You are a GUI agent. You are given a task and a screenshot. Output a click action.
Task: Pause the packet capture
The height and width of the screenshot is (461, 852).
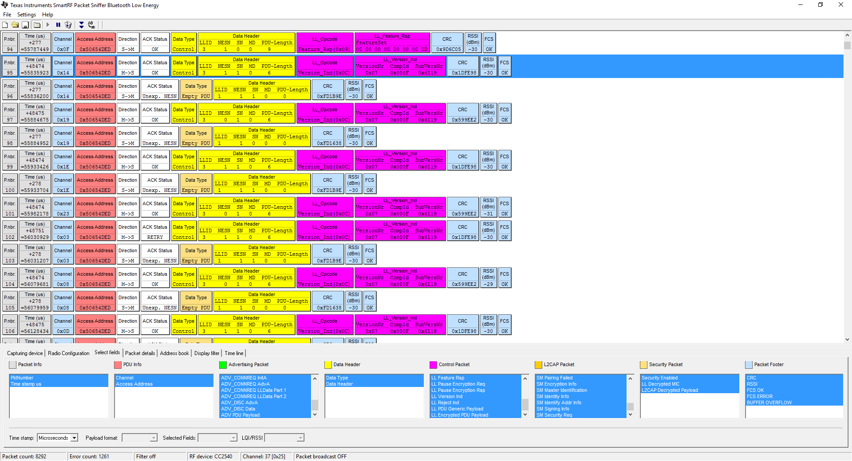[x=58, y=25]
